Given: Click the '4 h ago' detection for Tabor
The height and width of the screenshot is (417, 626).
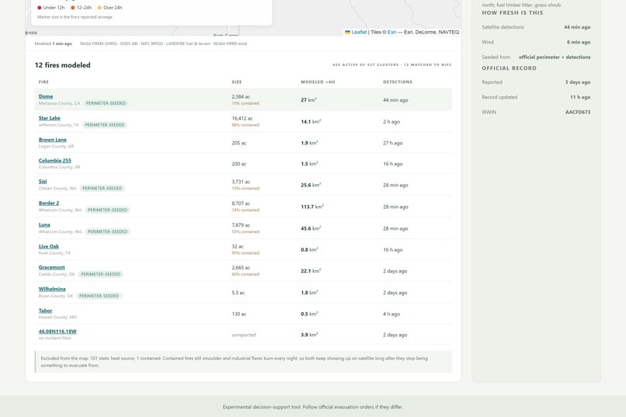Looking at the screenshot, I should pos(391,314).
